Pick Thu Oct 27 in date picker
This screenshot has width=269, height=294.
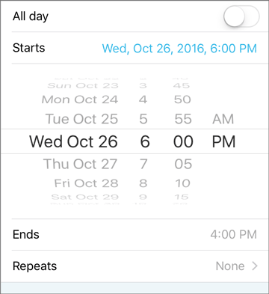coord(80,164)
